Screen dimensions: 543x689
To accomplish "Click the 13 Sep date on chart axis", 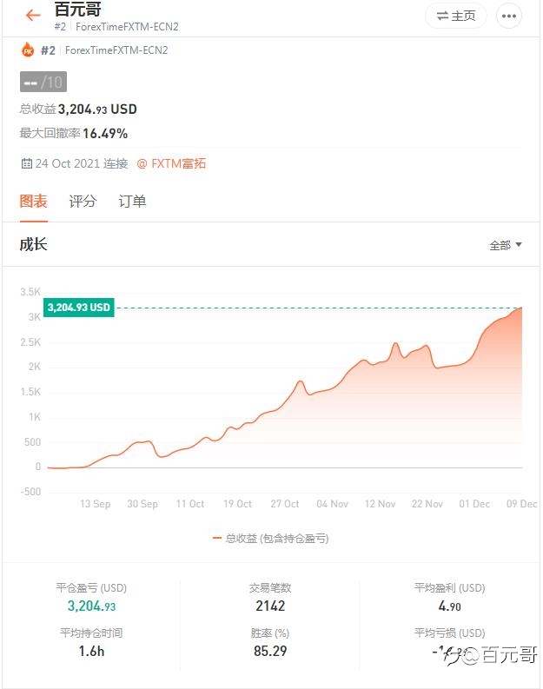I will pyautogui.click(x=95, y=504).
